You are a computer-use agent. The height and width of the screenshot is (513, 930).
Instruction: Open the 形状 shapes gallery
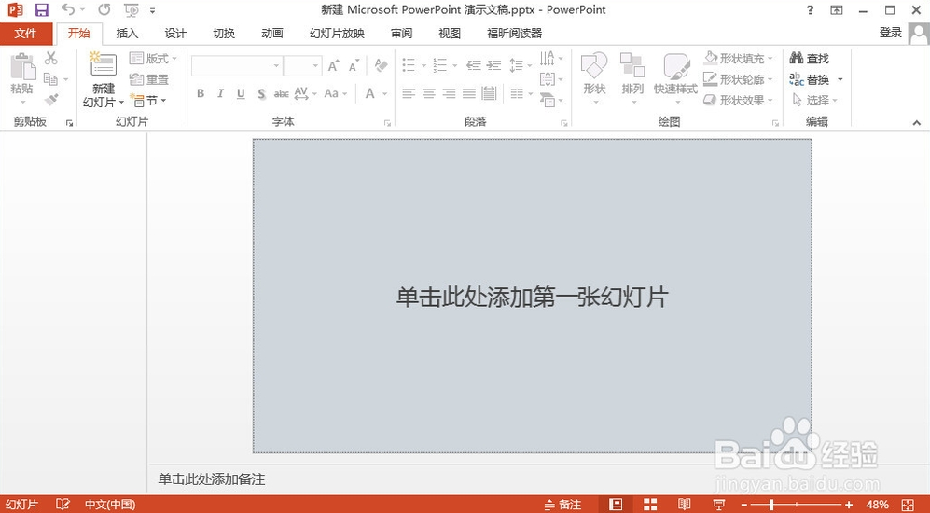(594, 79)
